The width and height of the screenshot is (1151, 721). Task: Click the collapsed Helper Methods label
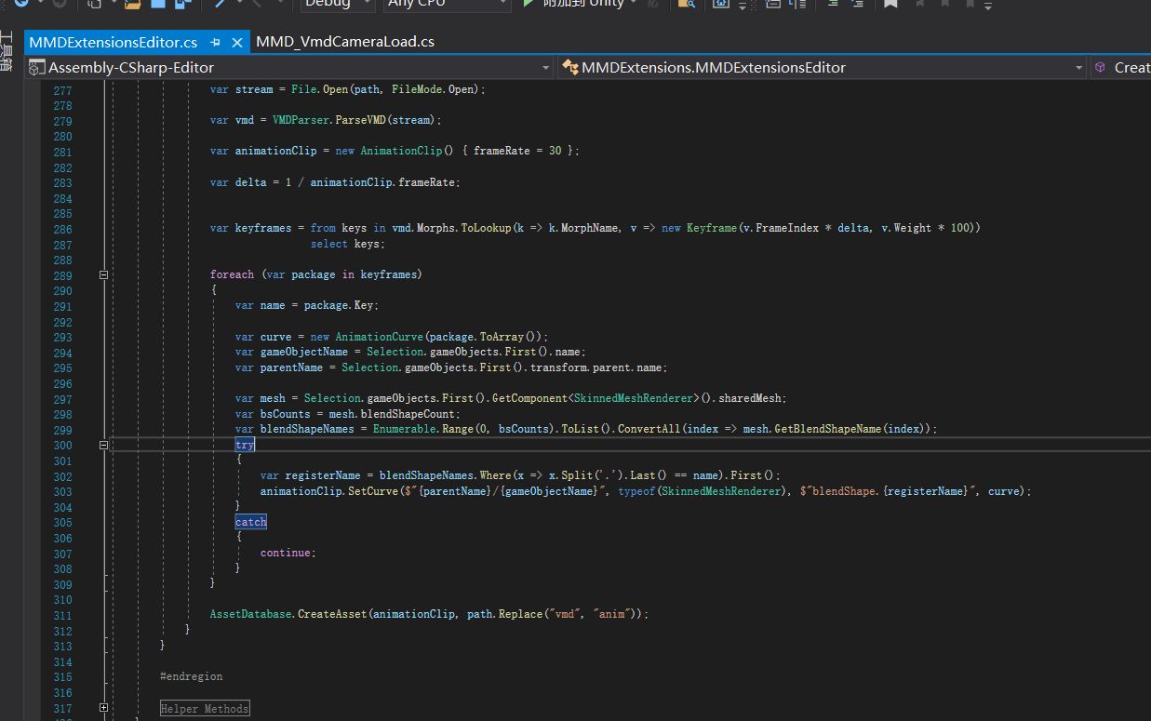click(x=205, y=709)
